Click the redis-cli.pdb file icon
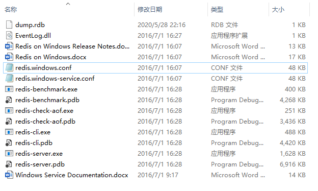 [9, 142]
